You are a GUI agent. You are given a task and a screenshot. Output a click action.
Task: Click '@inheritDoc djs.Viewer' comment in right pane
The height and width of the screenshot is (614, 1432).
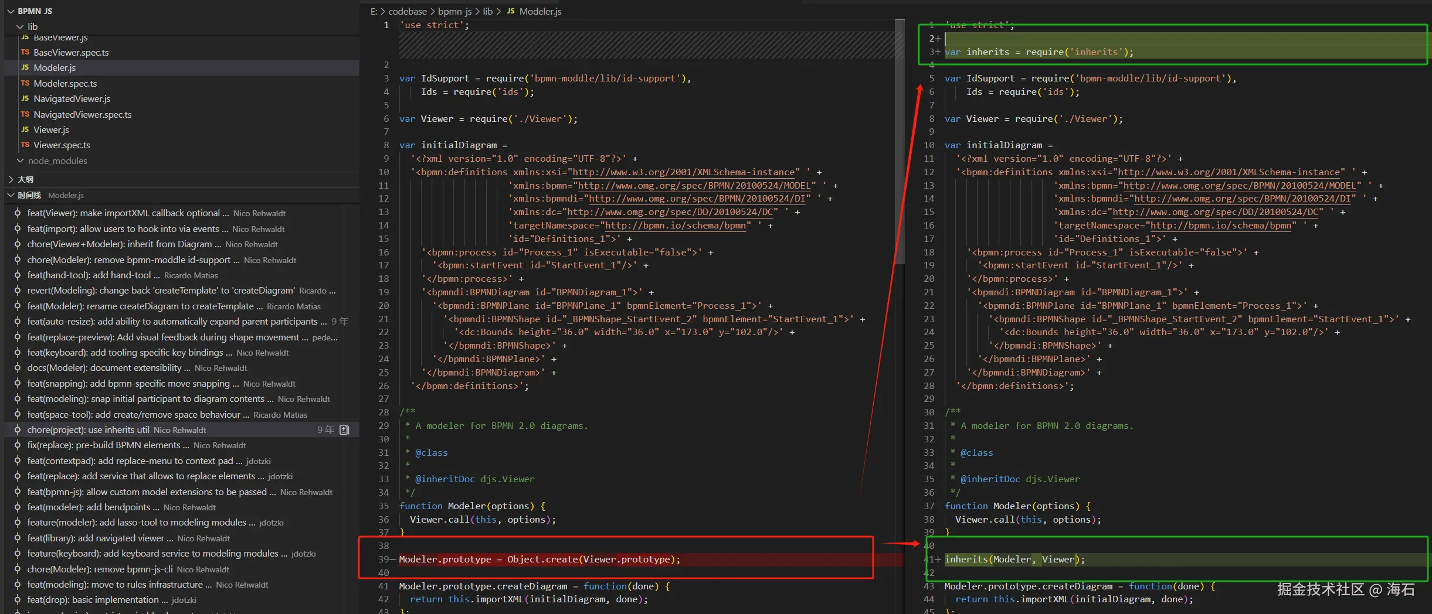[1020, 479]
